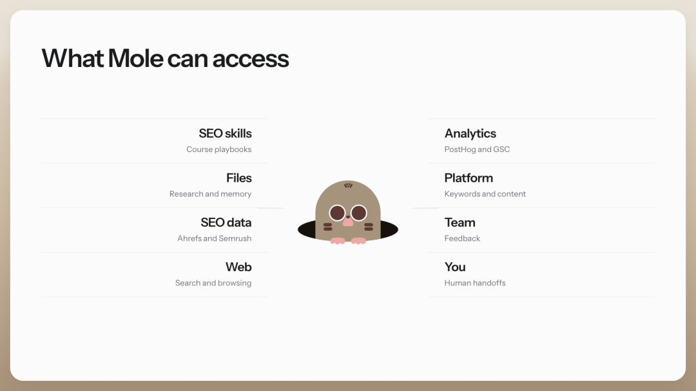Click 'Human handoffs' subtitle
The width and height of the screenshot is (696, 391).
point(475,283)
